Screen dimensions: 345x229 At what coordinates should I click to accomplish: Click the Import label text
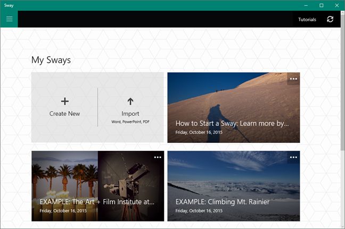click(x=130, y=114)
